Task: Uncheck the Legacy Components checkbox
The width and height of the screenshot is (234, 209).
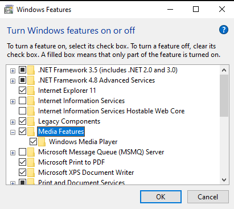Action: click(22, 121)
